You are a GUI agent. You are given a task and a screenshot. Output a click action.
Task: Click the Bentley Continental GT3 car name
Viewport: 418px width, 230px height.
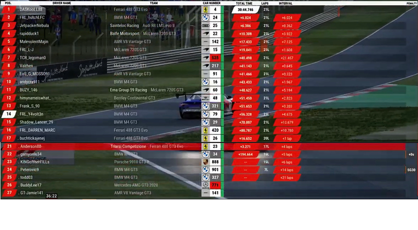coord(134,98)
